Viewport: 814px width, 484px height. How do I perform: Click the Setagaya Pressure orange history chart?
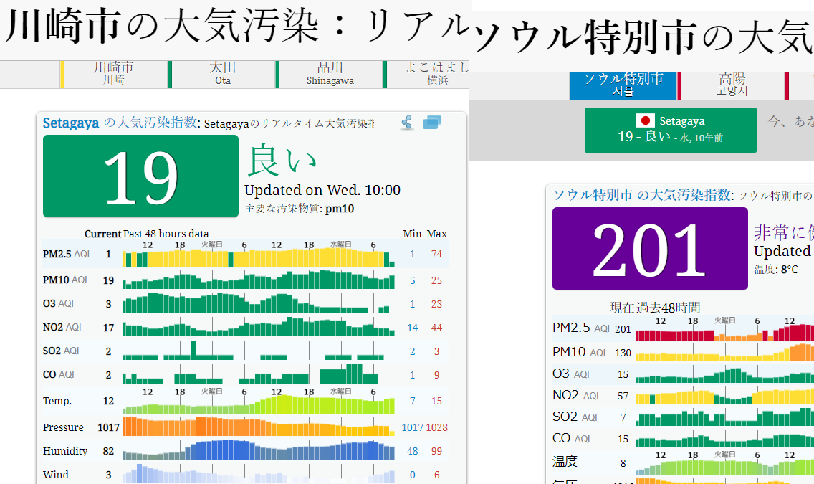tap(258, 427)
